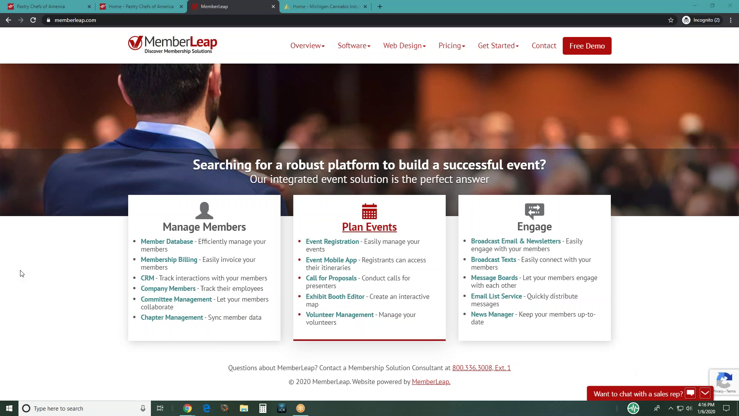The image size is (739, 416).
Task: Open the Email List Service link
Action: 496,296
